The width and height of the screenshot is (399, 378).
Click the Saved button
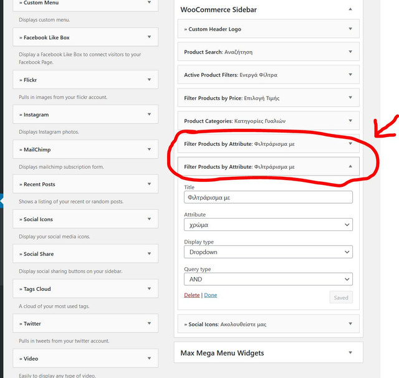click(x=341, y=298)
